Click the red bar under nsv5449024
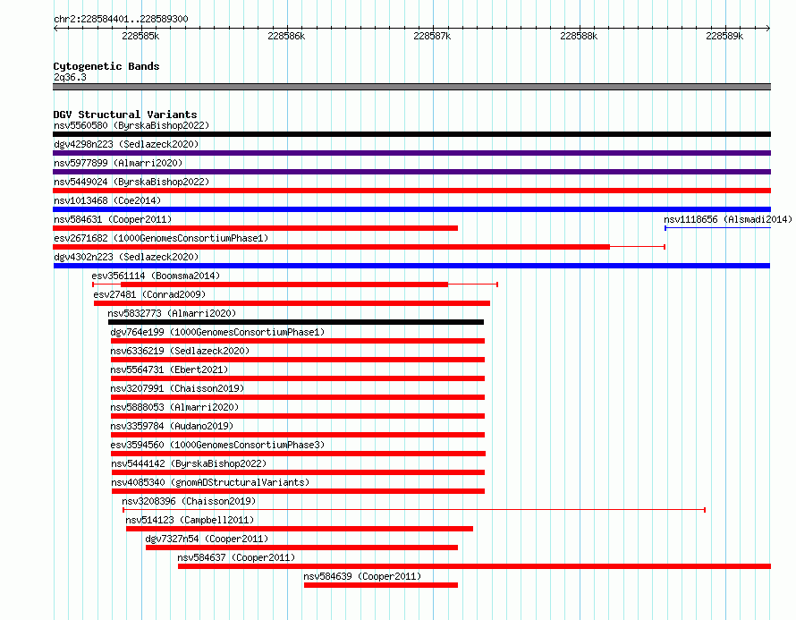796x620 pixels. click(411, 191)
